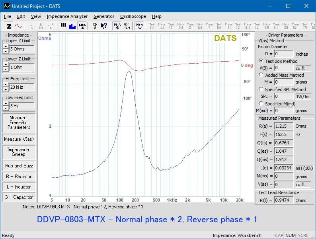Select memory slot Mem 6 icon

[x=200, y=26]
